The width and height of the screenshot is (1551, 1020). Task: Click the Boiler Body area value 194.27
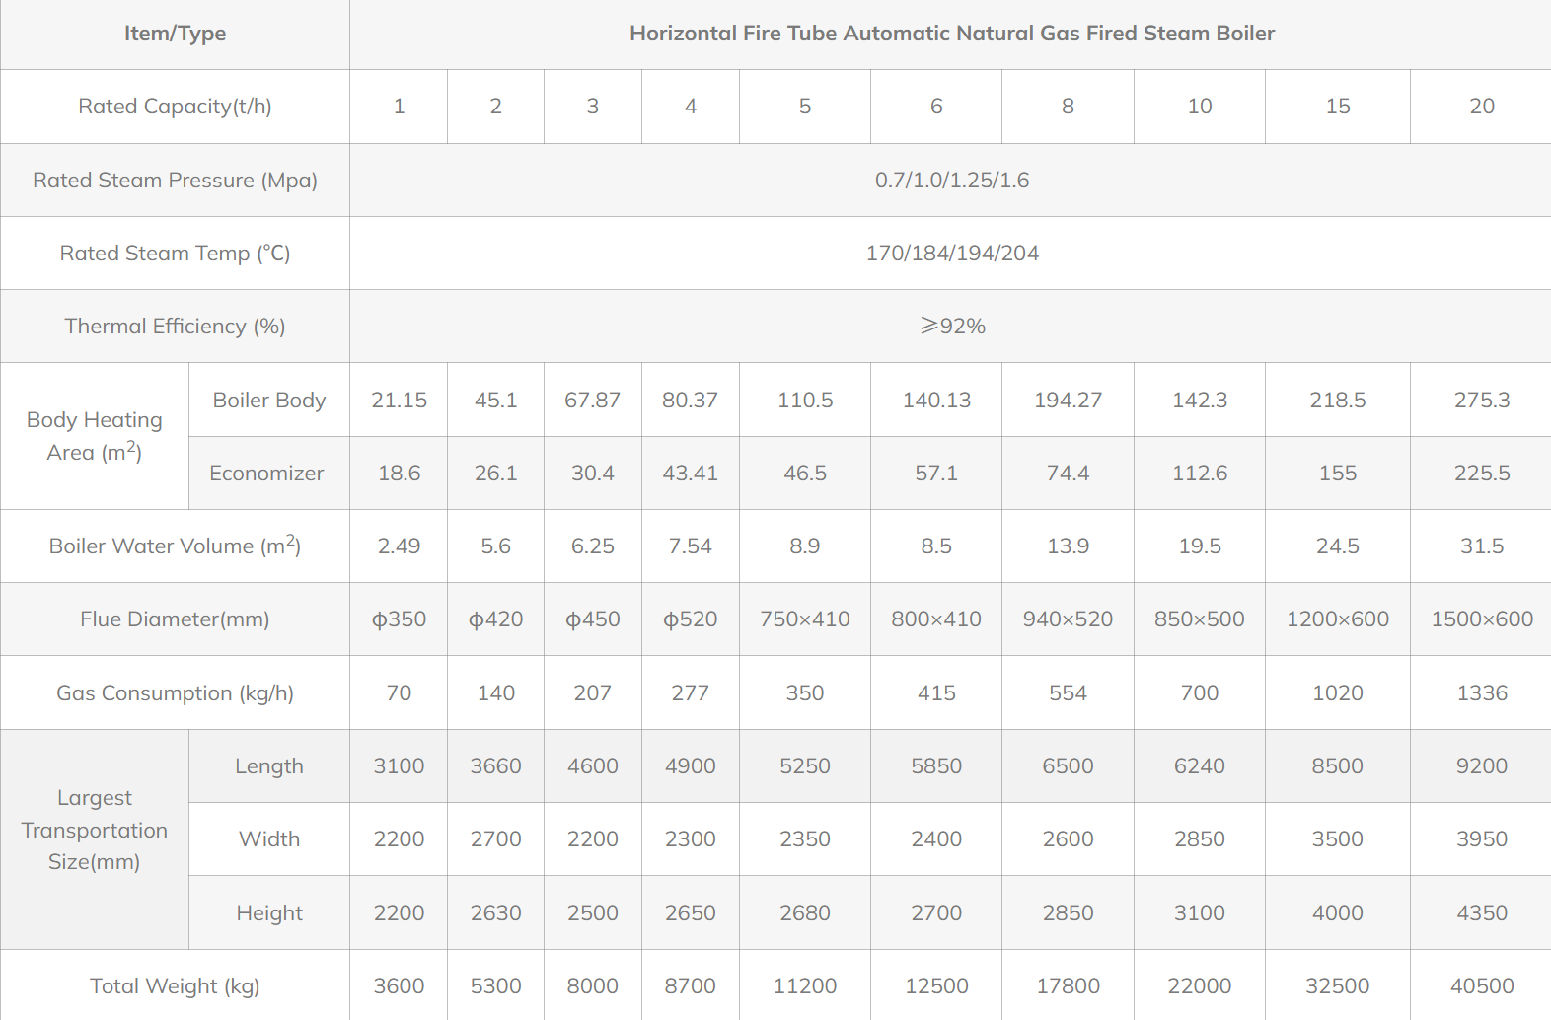coord(1068,401)
